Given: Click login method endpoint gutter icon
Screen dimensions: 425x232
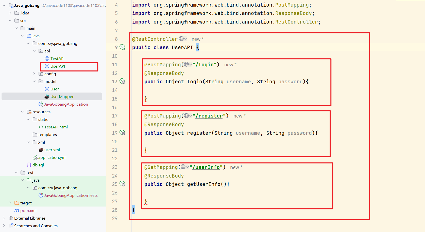Looking at the screenshot, I should [122, 81].
